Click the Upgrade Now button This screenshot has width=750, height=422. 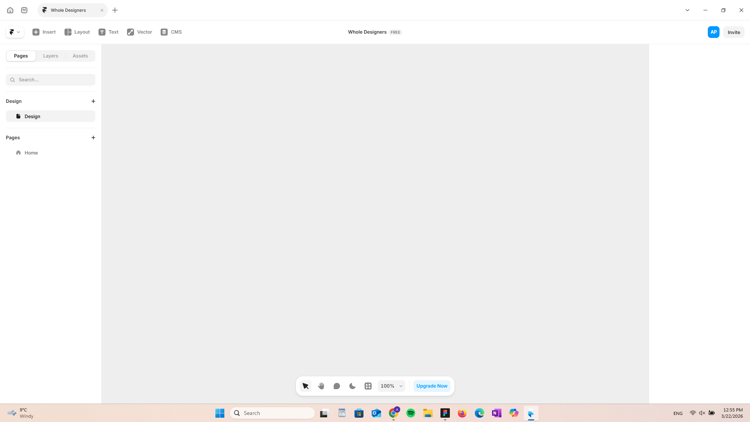432,386
